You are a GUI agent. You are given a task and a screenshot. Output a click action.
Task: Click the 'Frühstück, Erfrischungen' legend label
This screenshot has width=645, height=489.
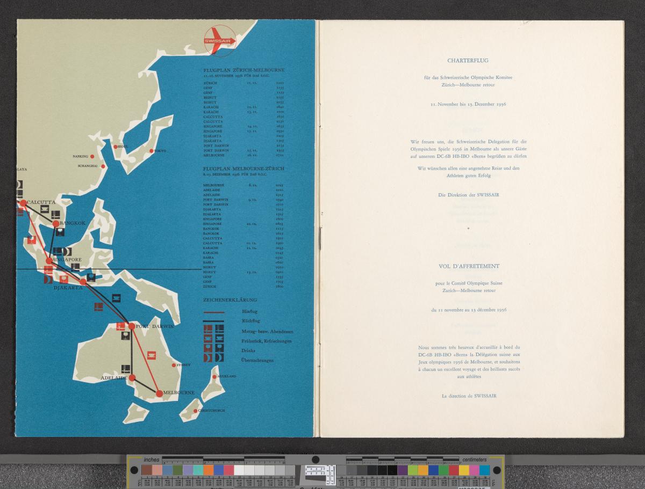267,341
